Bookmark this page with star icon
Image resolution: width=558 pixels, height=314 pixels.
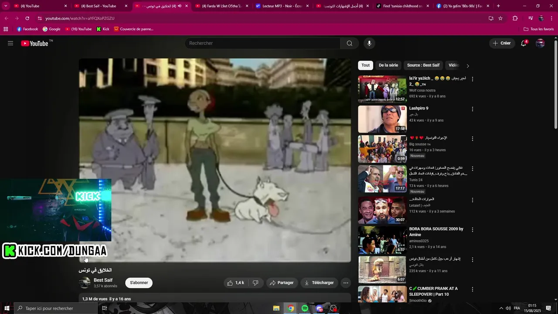click(x=500, y=18)
